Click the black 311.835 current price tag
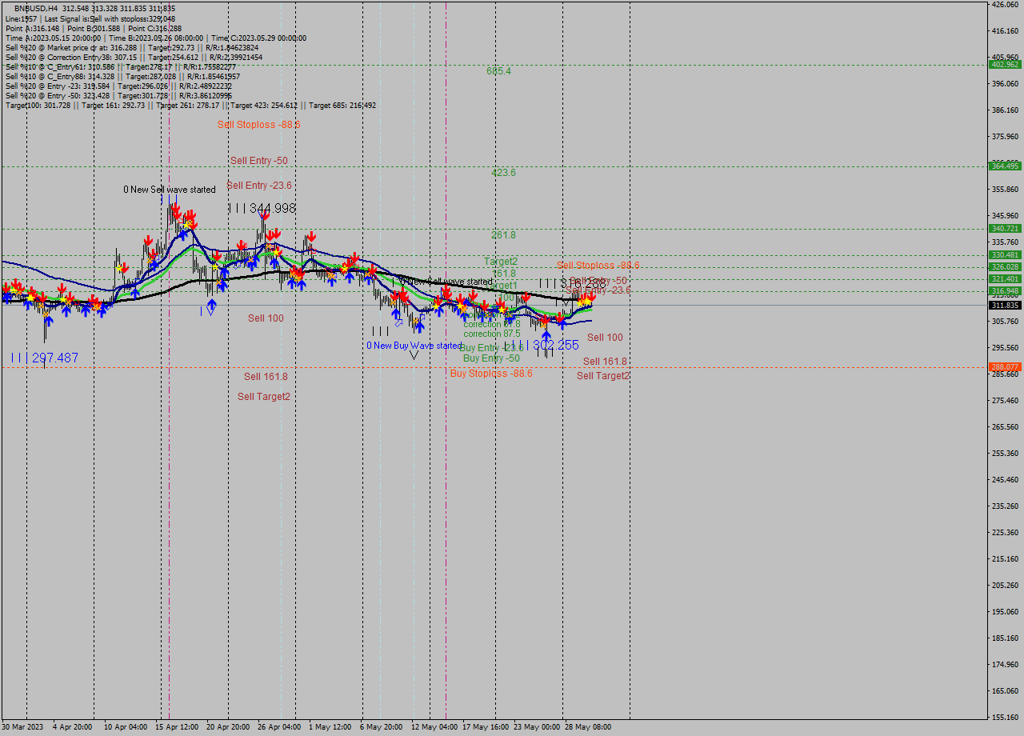 pyautogui.click(x=1004, y=305)
